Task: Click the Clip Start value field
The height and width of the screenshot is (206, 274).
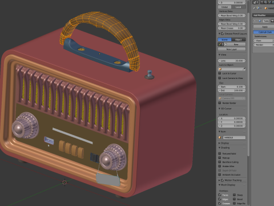Action: coord(232,87)
